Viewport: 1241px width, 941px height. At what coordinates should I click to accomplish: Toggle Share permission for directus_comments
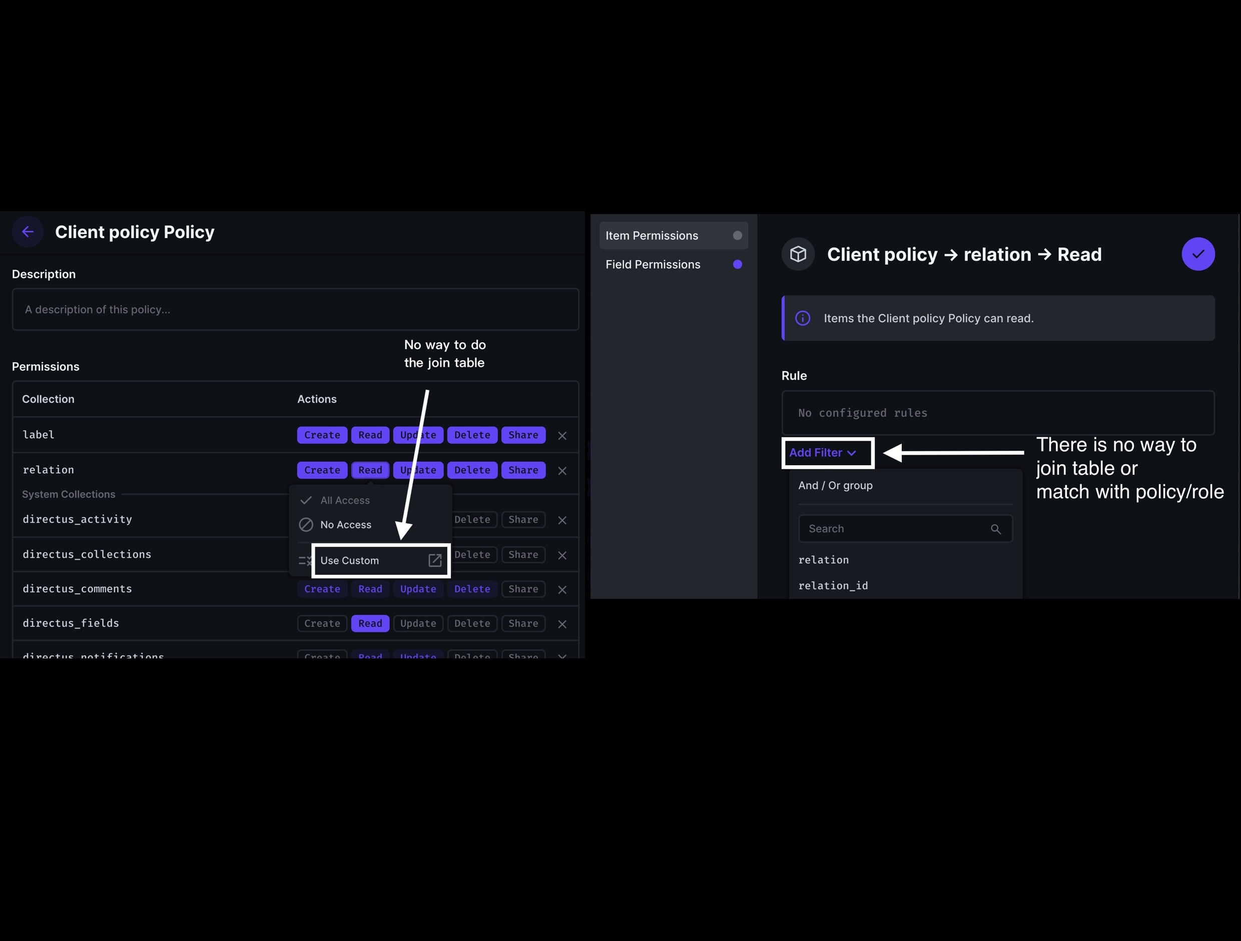[523, 589]
